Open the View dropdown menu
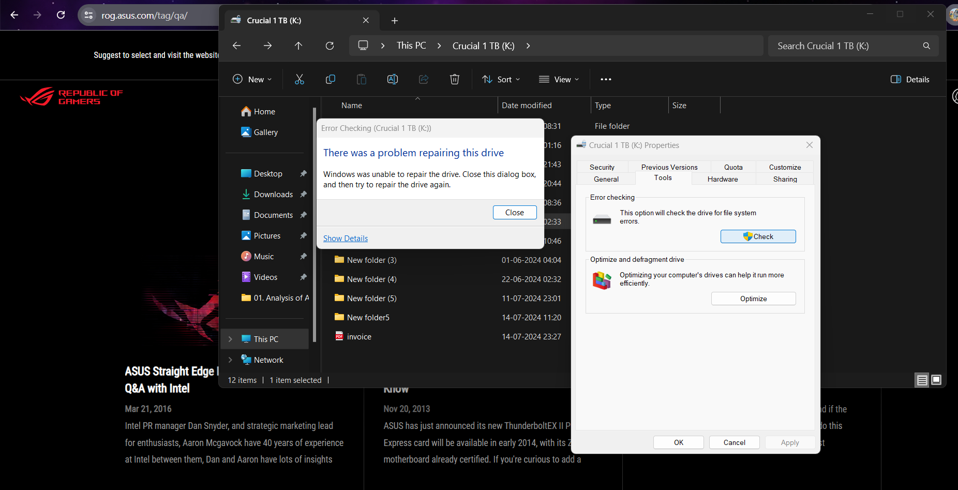The width and height of the screenshot is (958, 490). 559,79
